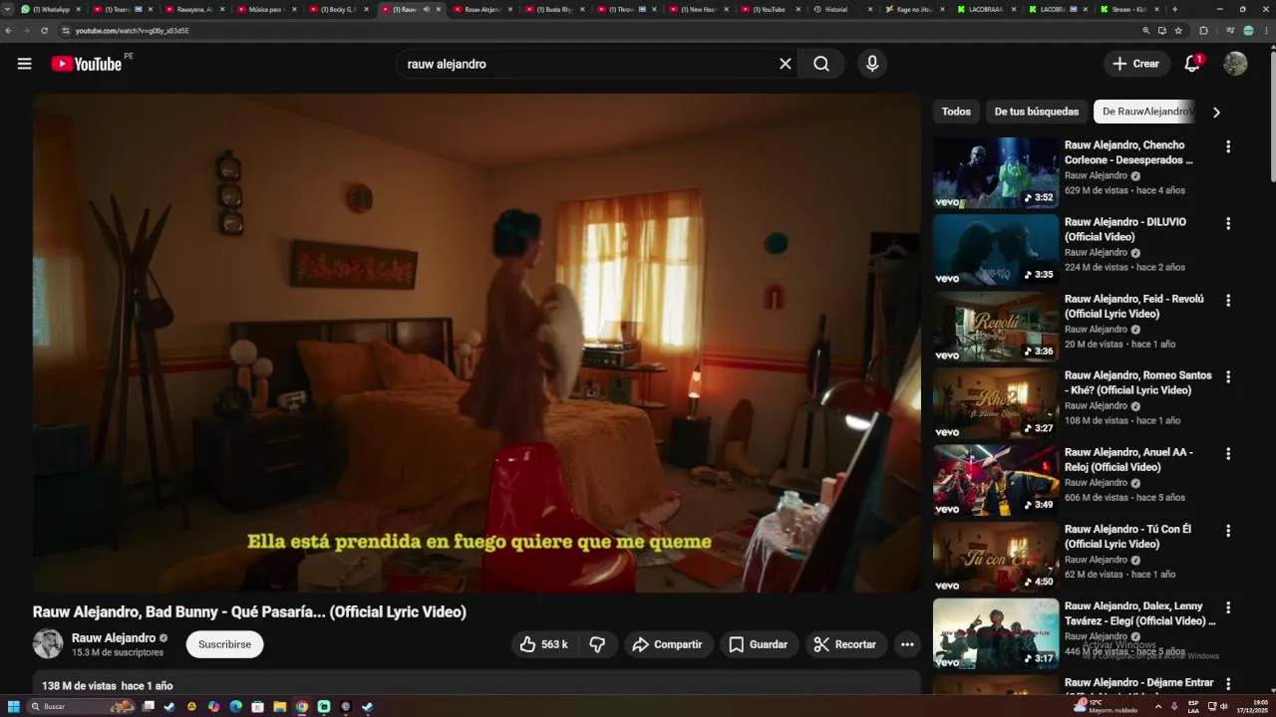The width and height of the screenshot is (1276, 717).
Task: Switch to the Busta Rhymes tab
Action: click(x=554, y=9)
